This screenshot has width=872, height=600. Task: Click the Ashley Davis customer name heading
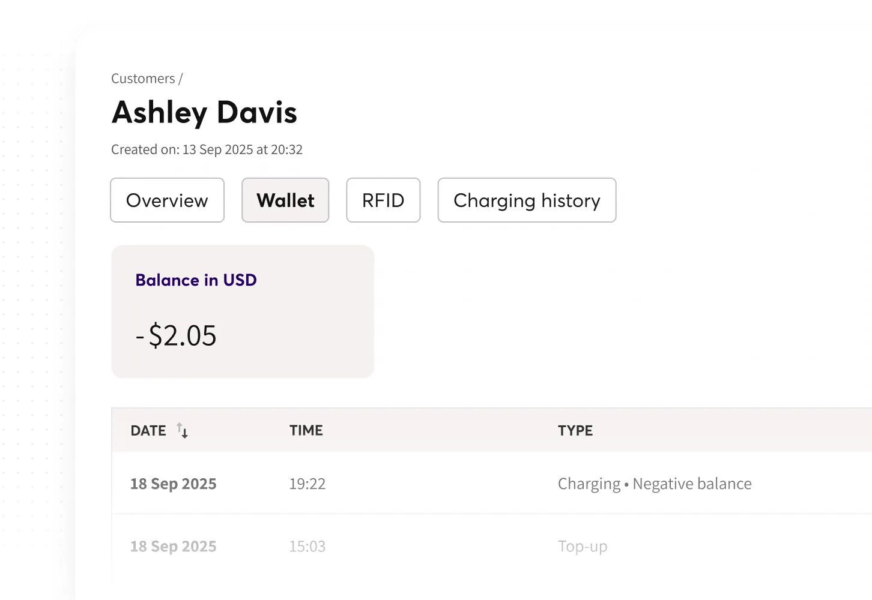click(x=204, y=112)
